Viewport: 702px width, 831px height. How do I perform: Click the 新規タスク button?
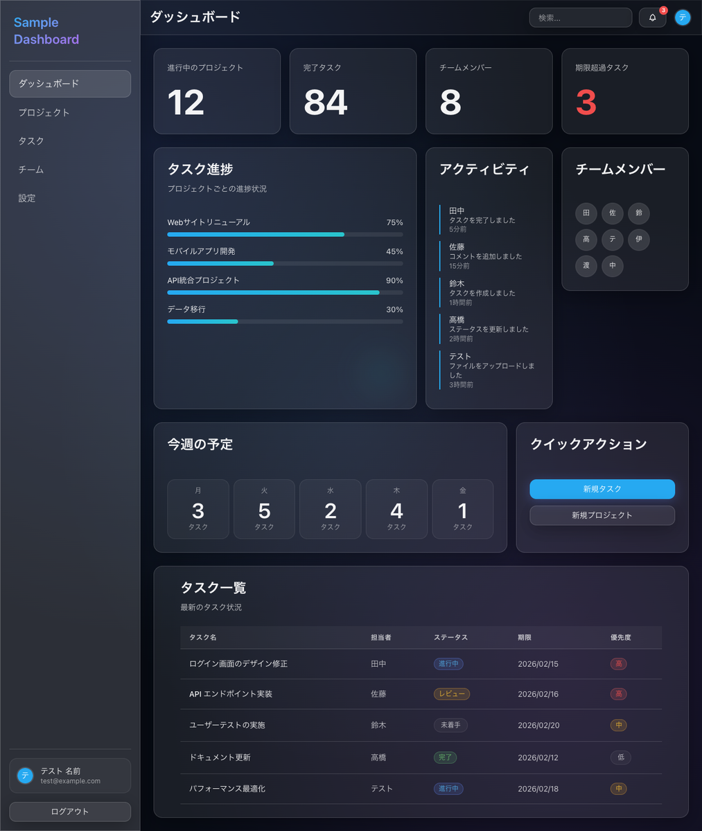click(602, 489)
